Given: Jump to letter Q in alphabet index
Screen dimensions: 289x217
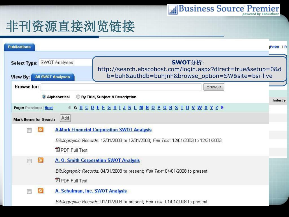Looking at the screenshot, I should [x=165, y=108].
